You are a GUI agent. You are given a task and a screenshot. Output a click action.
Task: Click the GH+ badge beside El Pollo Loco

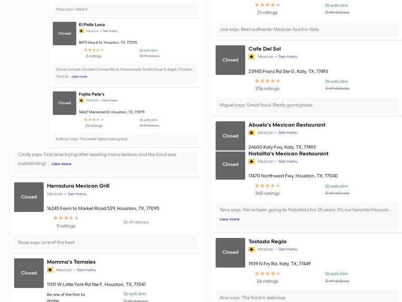point(81,31)
